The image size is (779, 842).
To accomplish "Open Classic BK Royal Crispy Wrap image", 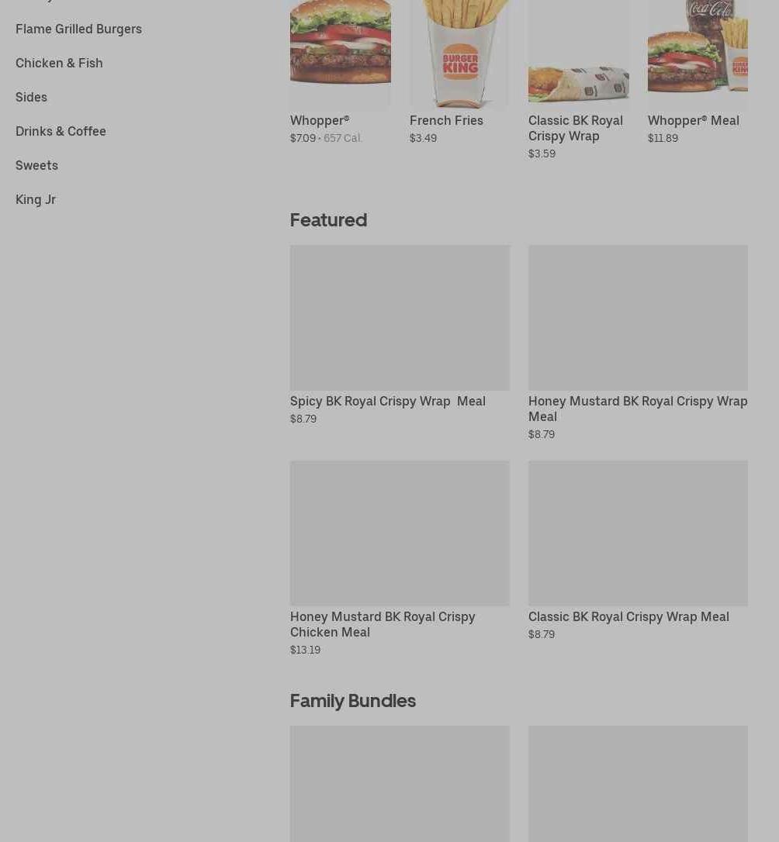I will [579, 53].
